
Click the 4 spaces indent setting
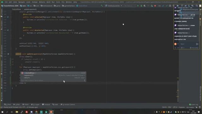coord(182,107)
